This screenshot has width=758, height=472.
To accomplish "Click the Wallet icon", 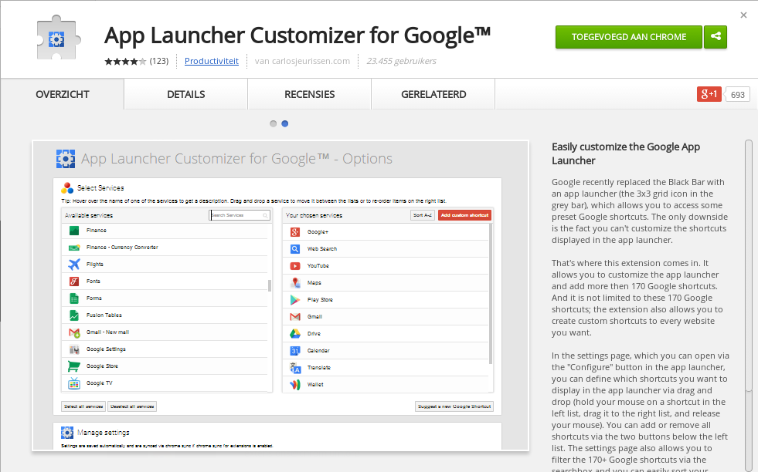I will (x=295, y=385).
